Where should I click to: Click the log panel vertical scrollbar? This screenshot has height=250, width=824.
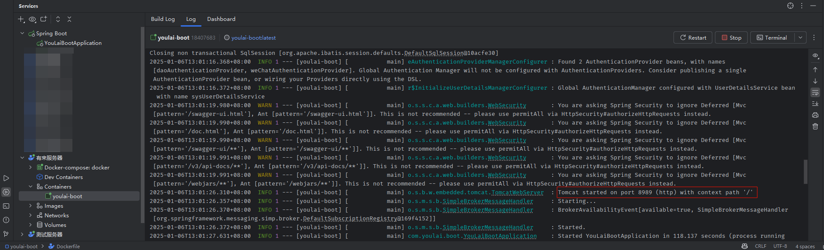[805, 172]
